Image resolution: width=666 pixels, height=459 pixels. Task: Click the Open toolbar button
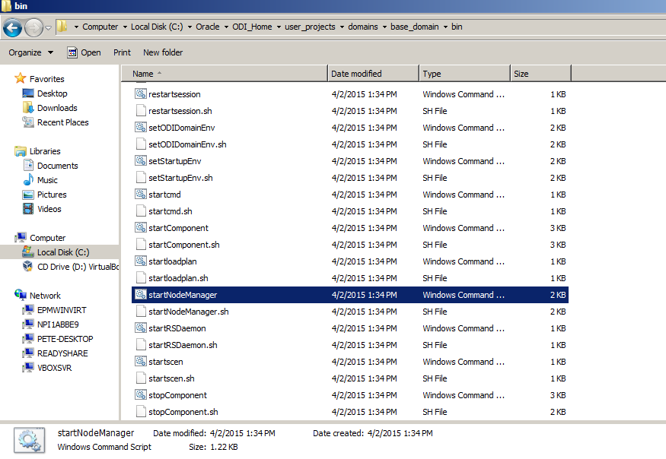tap(84, 52)
